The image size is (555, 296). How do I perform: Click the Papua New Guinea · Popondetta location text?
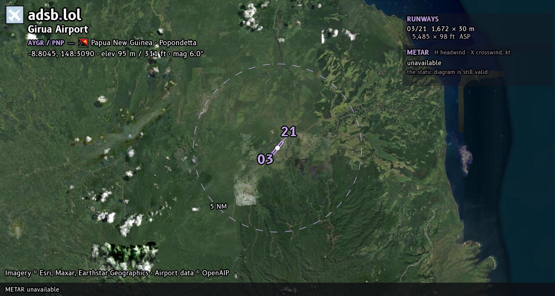pos(144,43)
